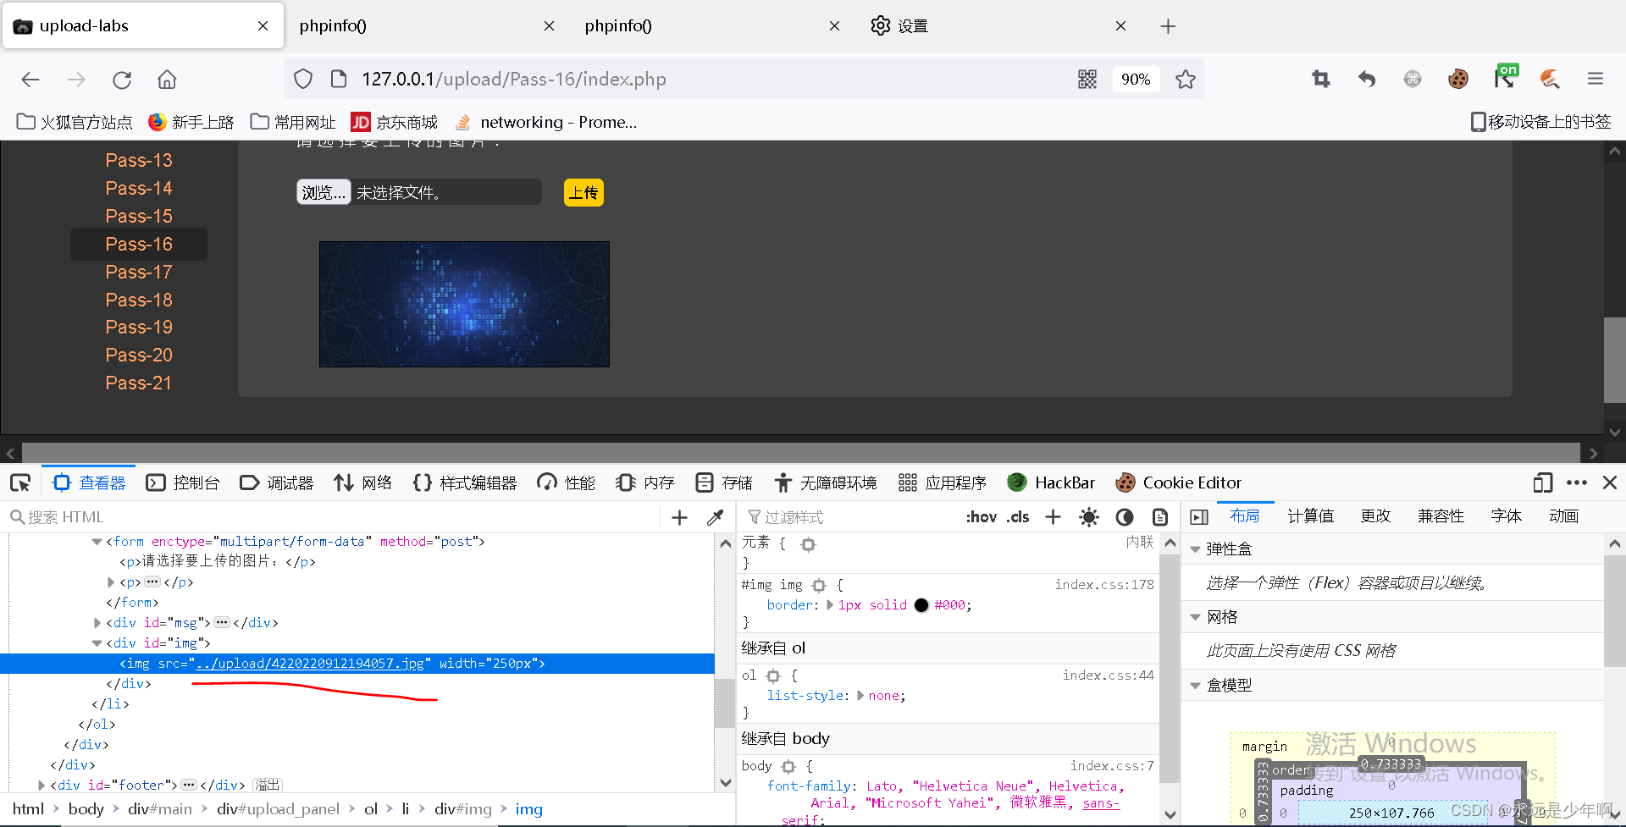The height and width of the screenshot is (827, 1626).
Task: Close the developer tools panel
Action: click(1610, 482)
